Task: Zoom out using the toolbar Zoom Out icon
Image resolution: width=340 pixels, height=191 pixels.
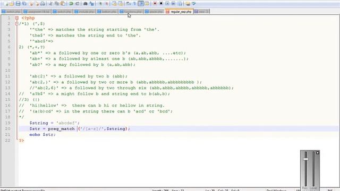Action: pos(106,4)
